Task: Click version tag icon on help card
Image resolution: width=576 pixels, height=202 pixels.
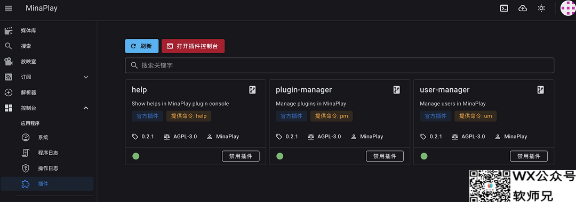Action: pos(135,137)
